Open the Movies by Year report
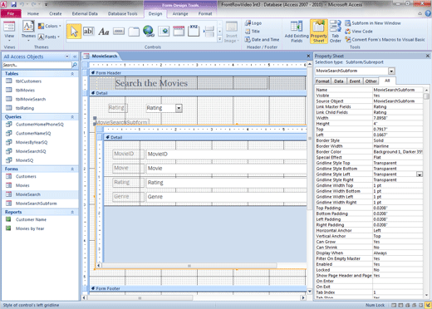The image size is (432, 309). [30, 228]
